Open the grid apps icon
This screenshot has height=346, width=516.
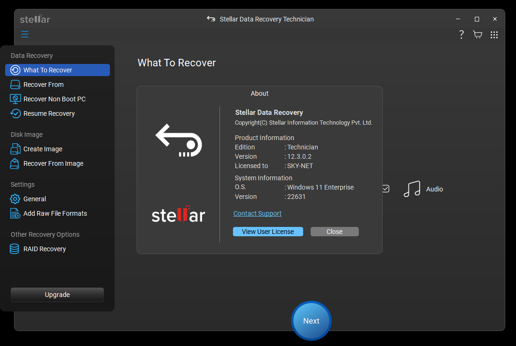[494, 35]
